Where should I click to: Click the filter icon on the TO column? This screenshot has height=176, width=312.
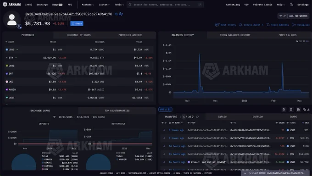click(231, 123)
